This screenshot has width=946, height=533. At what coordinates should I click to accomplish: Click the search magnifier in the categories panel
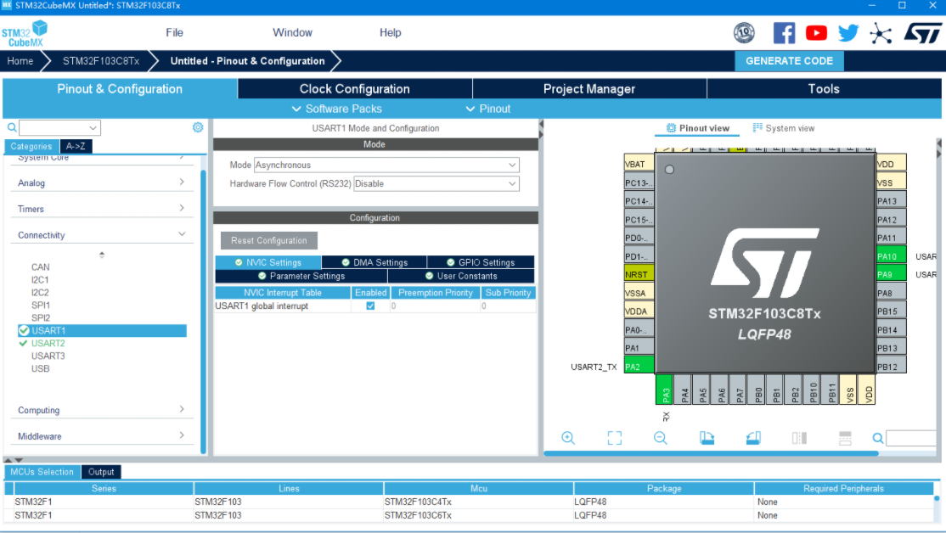point(11,128)
